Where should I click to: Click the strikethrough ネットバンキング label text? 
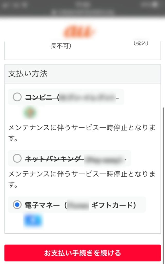(54, 159)
